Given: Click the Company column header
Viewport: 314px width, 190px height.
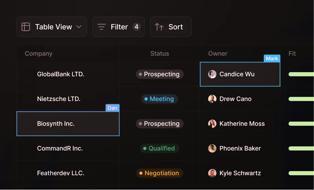Looking at the screenshot, I should click(38, 54).
